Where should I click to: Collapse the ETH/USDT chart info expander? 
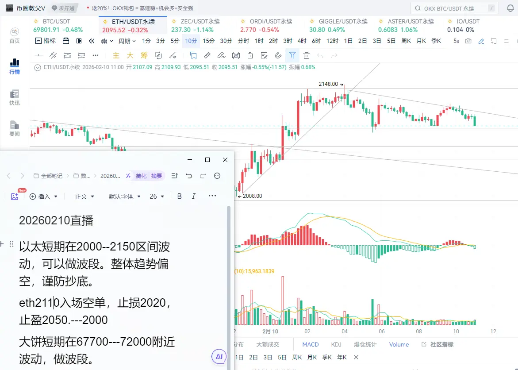tap(38, 67)
